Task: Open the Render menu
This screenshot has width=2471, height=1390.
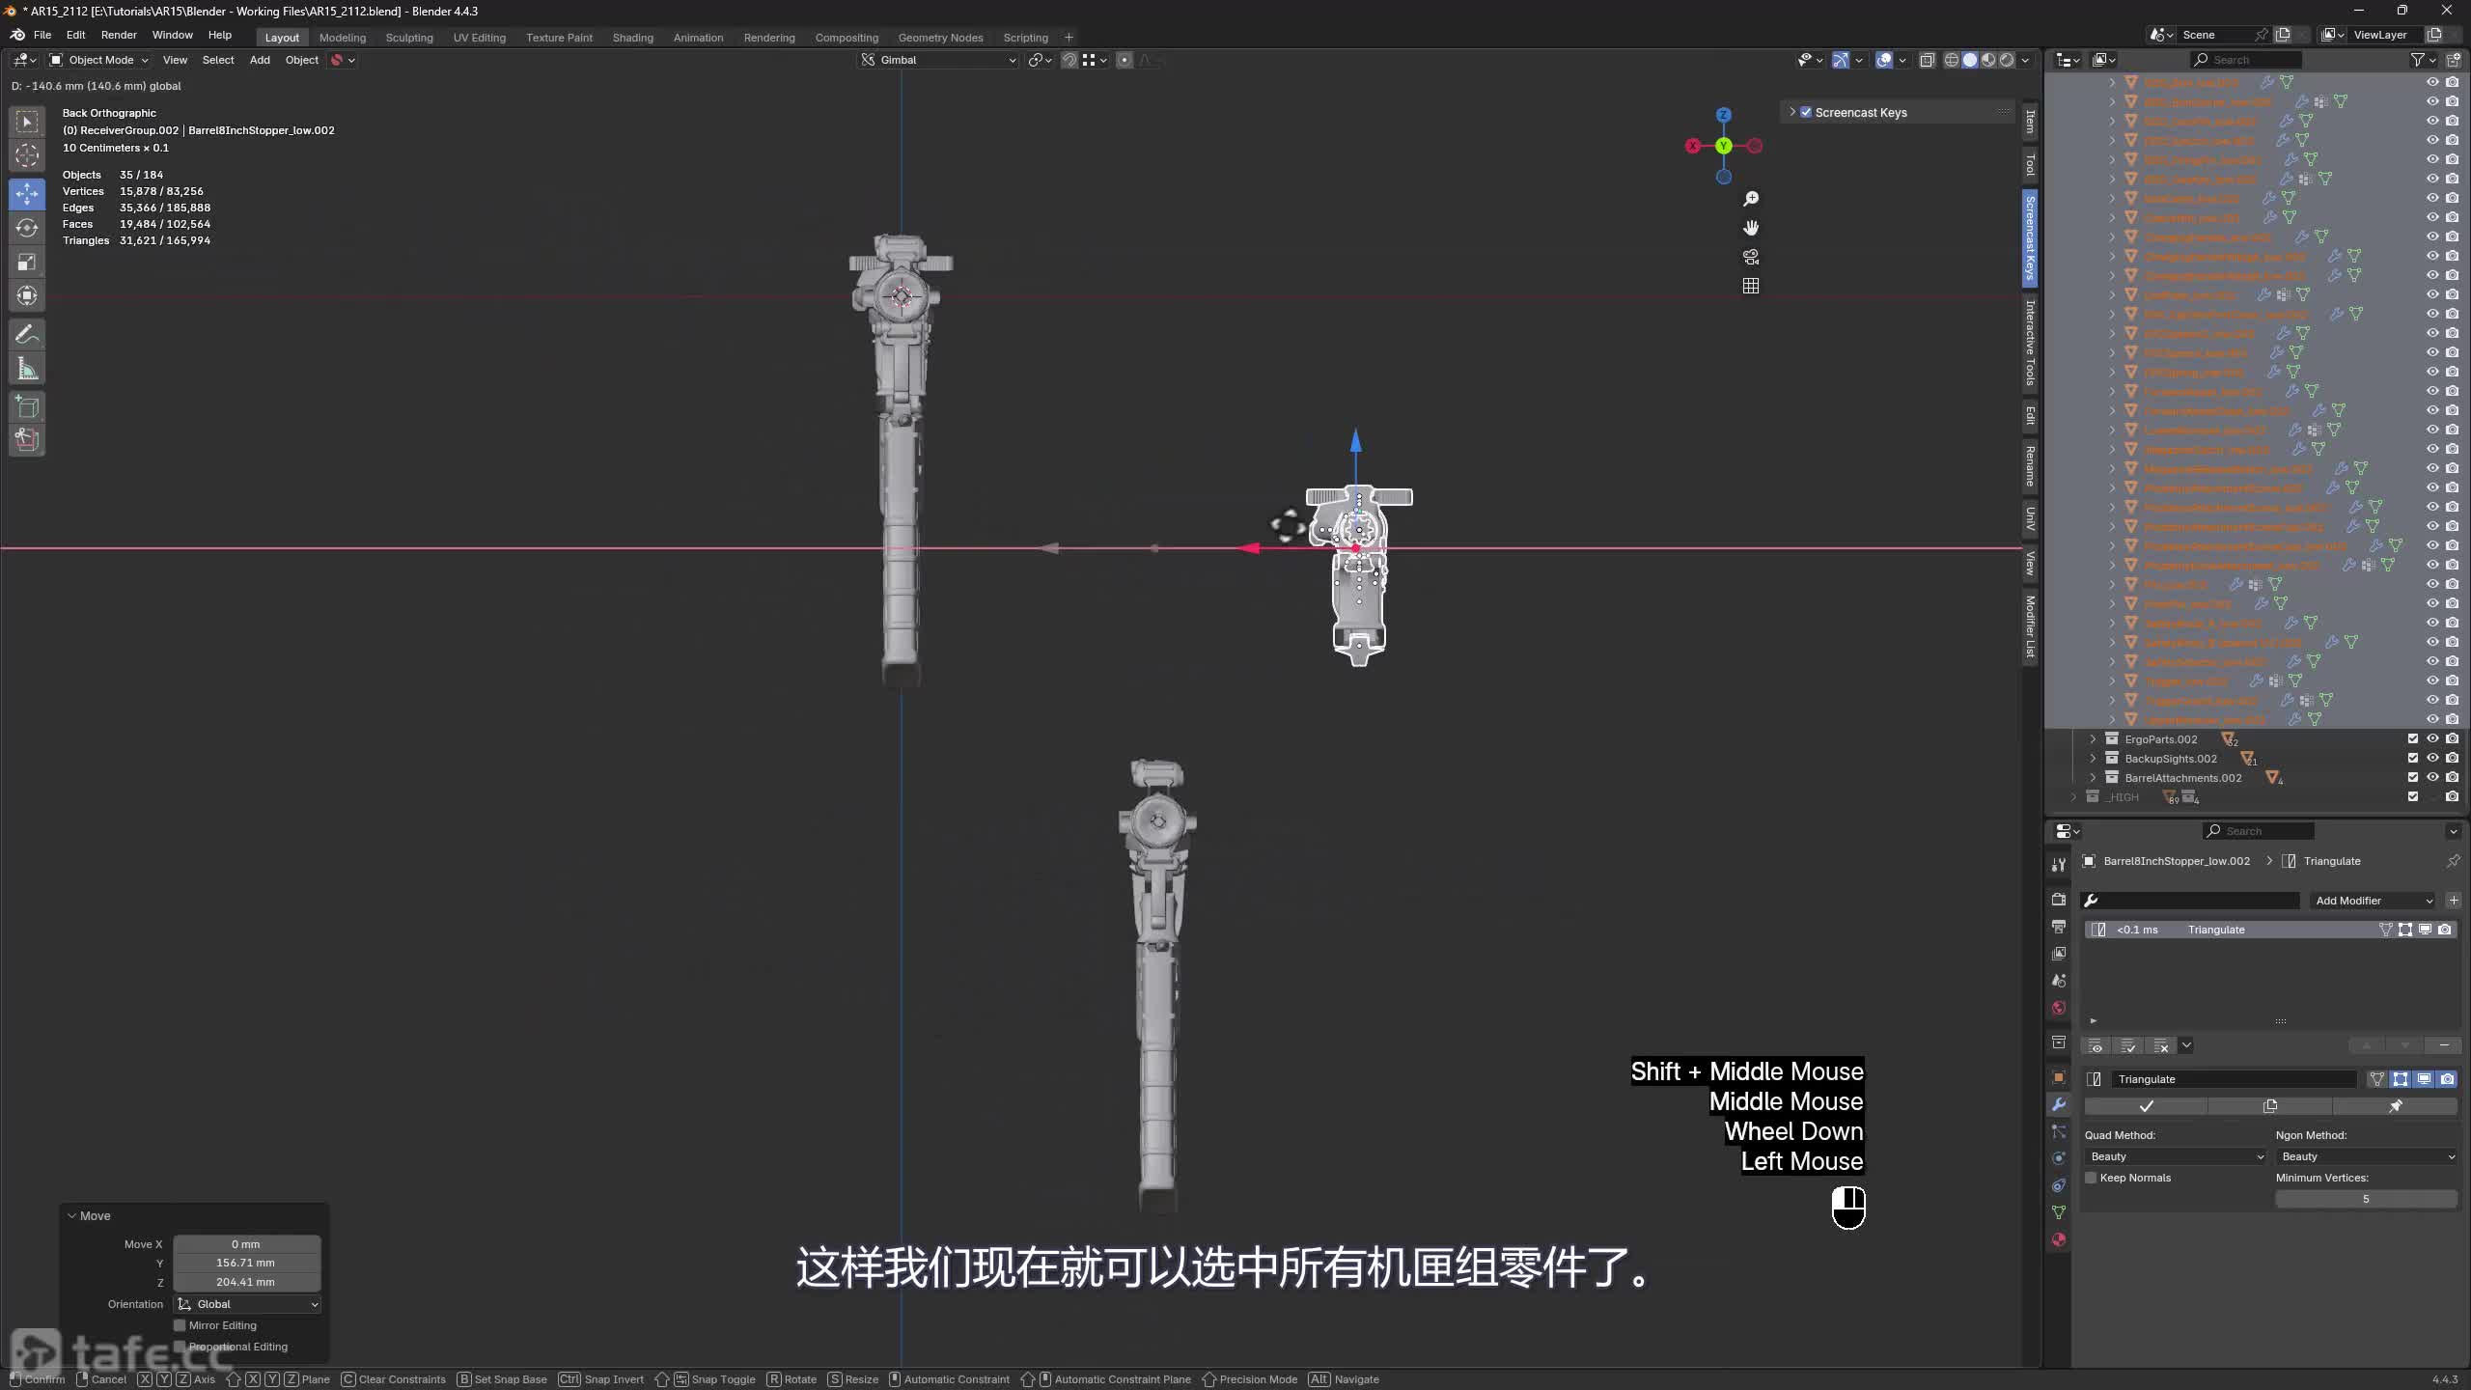Action: [x=119, y=35]
